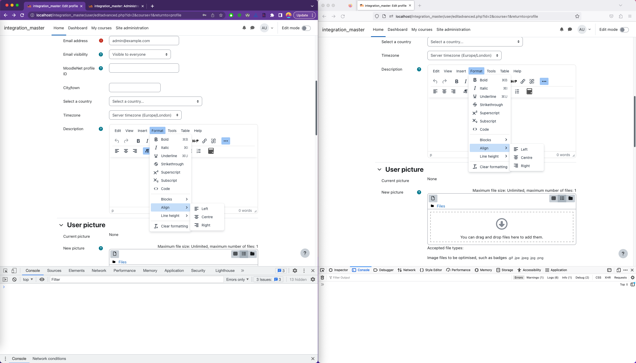Click numbered list icon in Chrome editor
Image resolution: width=636 pixels, height=363 pixels.
(x=199, y=151)
